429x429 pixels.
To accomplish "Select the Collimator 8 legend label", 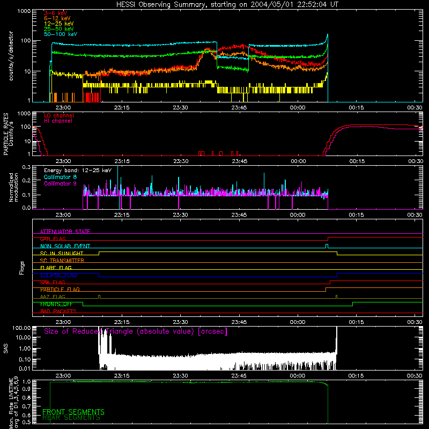I will (x=60, y=177).
